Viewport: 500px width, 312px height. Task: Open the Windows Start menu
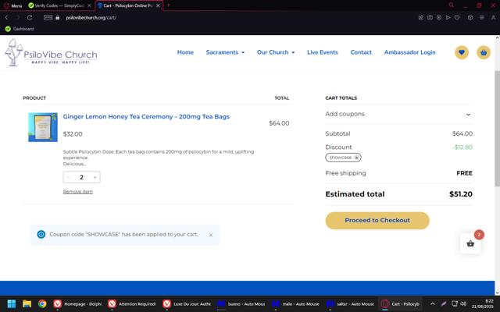(12, 303)
